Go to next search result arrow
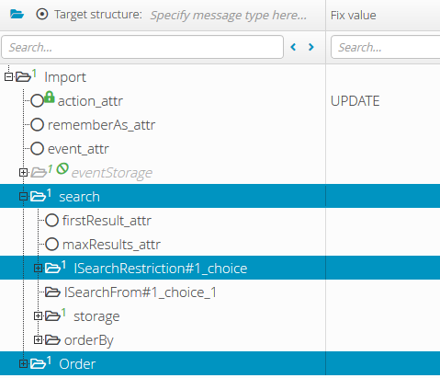This screenshot has width=440, height=378. 311,47
